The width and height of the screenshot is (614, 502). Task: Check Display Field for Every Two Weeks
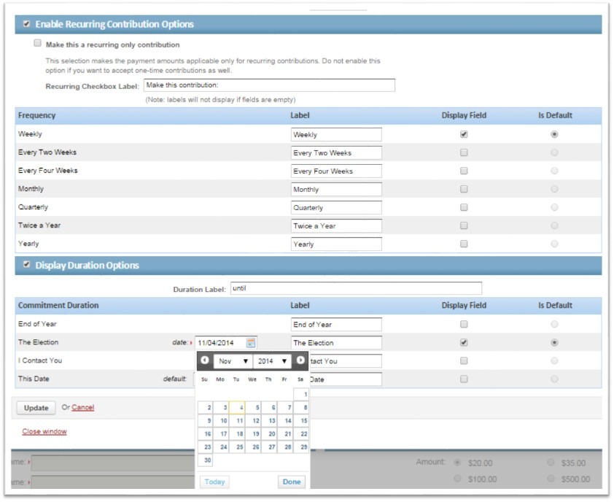464,152
